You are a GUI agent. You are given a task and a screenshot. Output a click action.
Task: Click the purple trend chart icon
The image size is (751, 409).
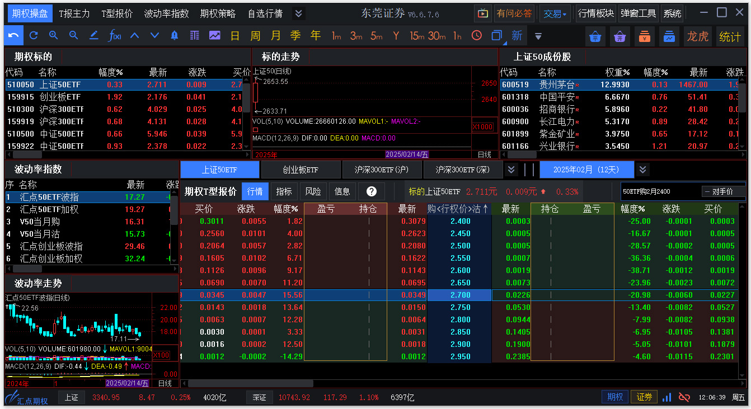click(x=215, y=36)
